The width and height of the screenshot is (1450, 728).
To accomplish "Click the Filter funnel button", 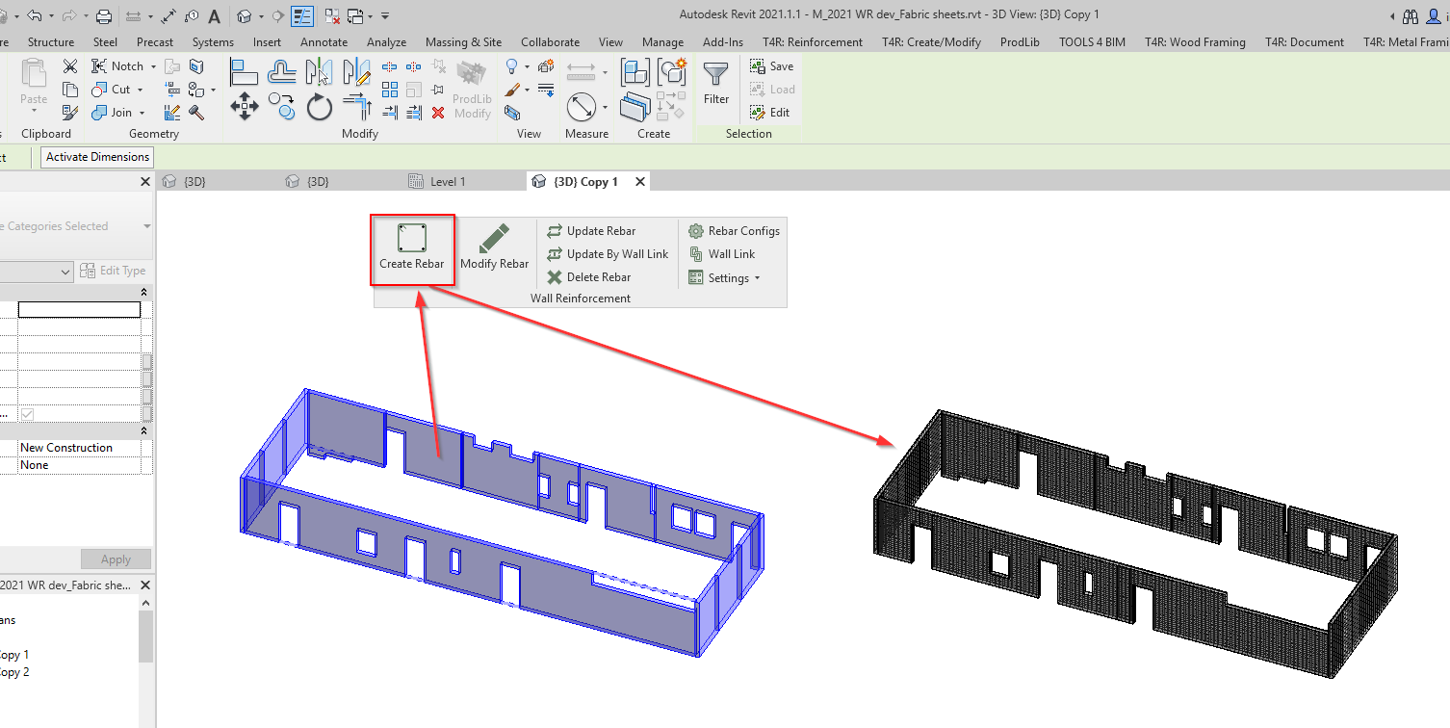I will pos(716,82).
